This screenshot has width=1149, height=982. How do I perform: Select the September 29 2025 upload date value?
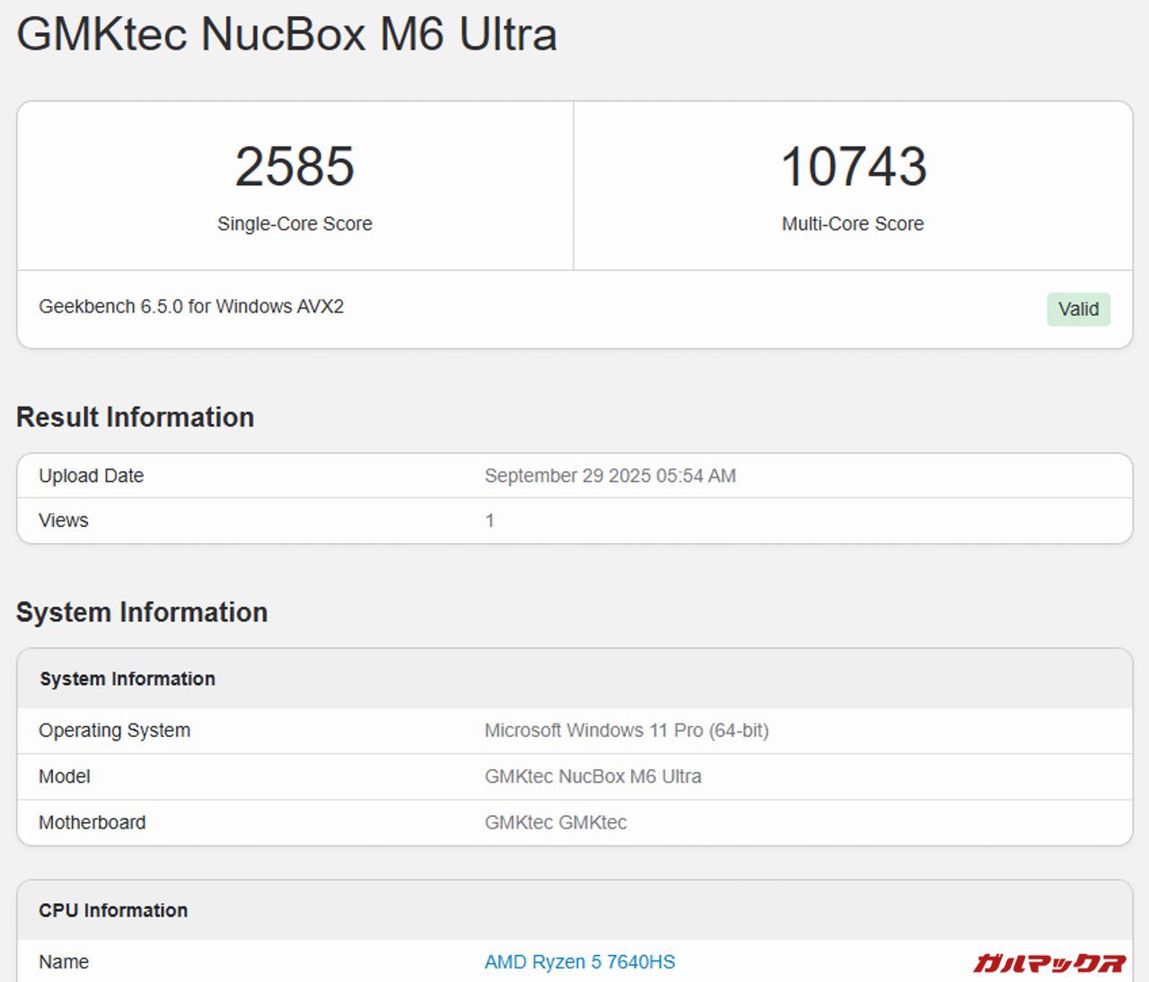(610, 476)
